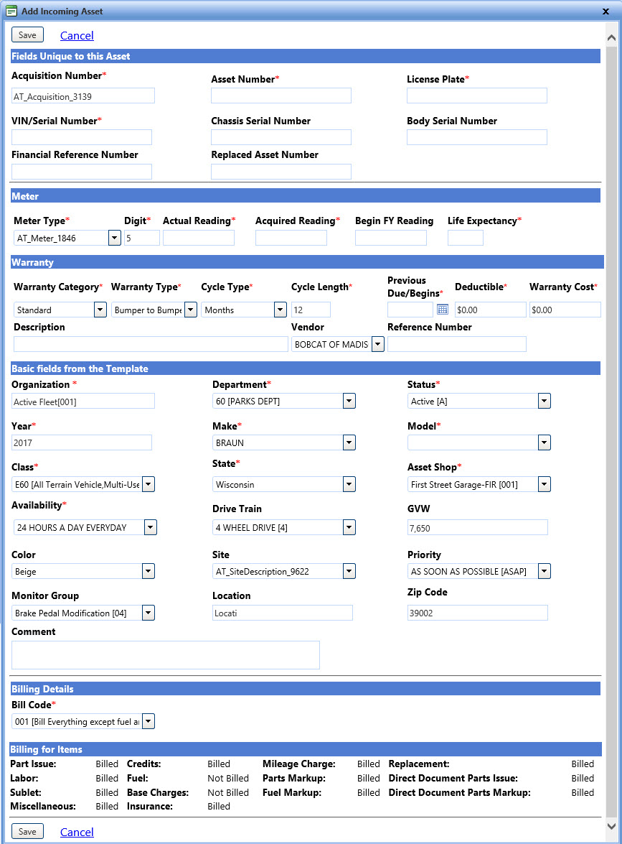The width and height of the screenshot is (622, 844).
Task: Click the top Save button
Action: (27, 35)
